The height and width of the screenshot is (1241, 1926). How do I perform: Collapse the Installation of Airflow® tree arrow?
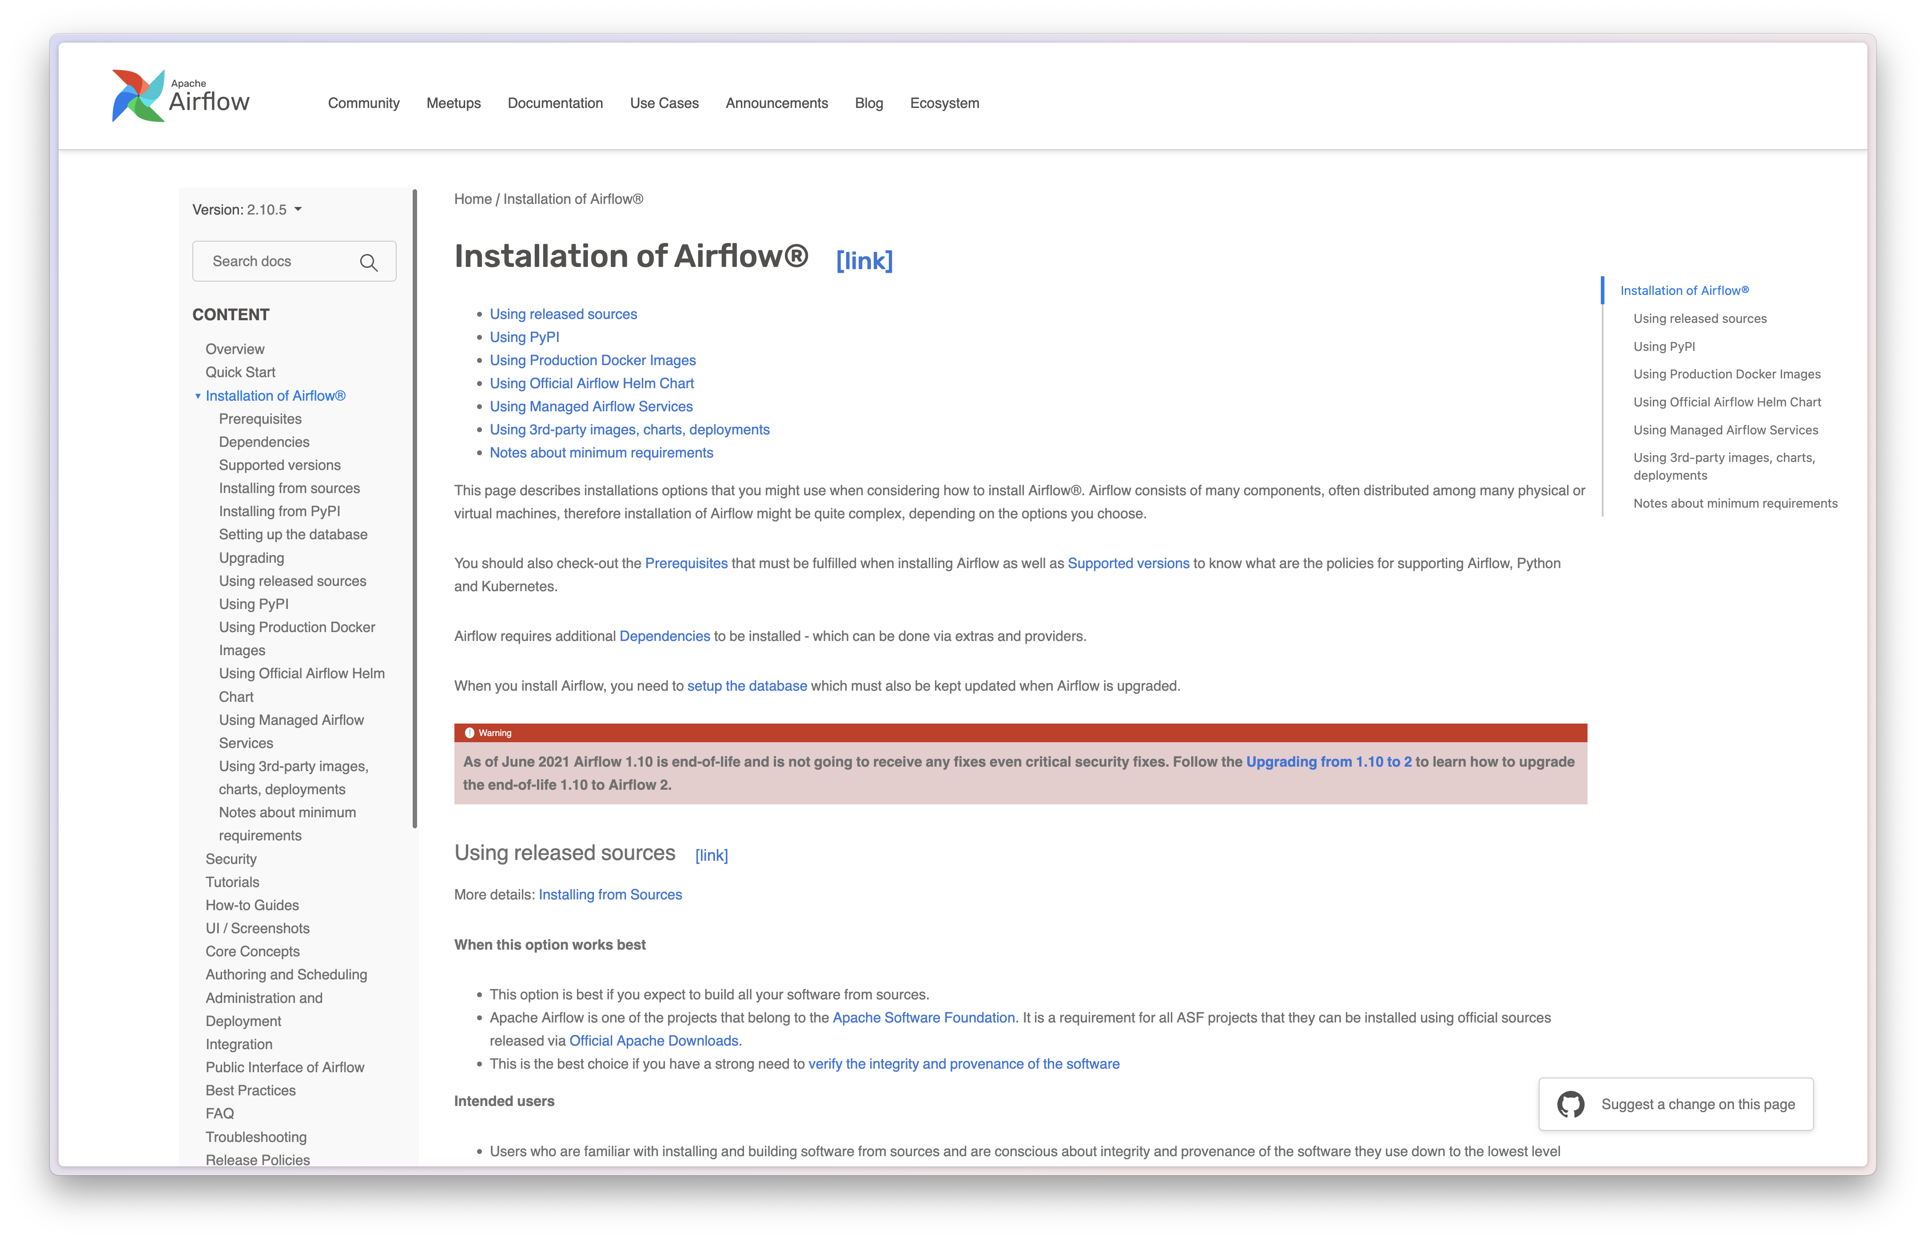197,396
